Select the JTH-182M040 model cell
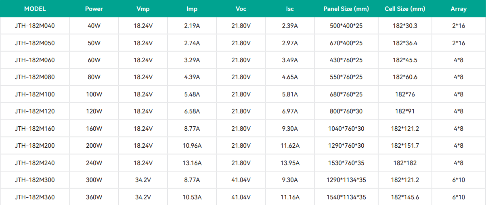486x205 pixels. click(x=35, y=26)
